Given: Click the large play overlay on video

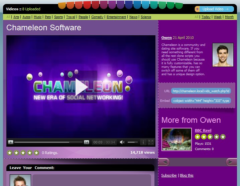Looking at the screenshot, I should tap(81, 87).
